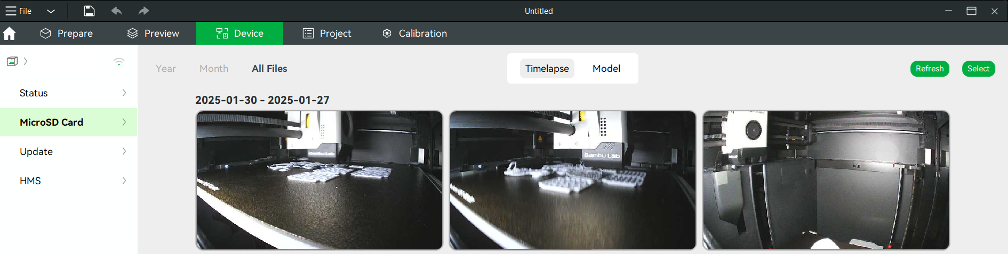Click the Home icon
Screen dimensions: 1008x254
pyautogui.click(x=10, y=34)
